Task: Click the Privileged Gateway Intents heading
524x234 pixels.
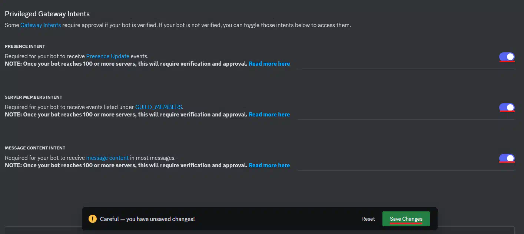Action: click(x=47, y=14)
